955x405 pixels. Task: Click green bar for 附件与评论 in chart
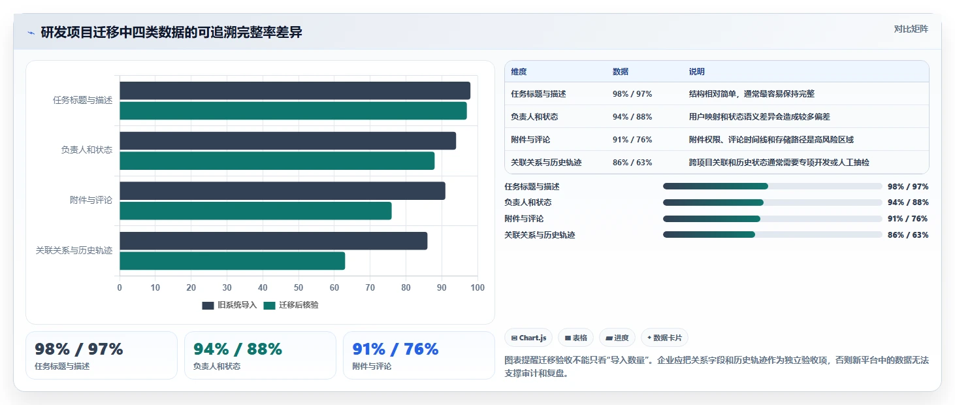click(255, 211)
